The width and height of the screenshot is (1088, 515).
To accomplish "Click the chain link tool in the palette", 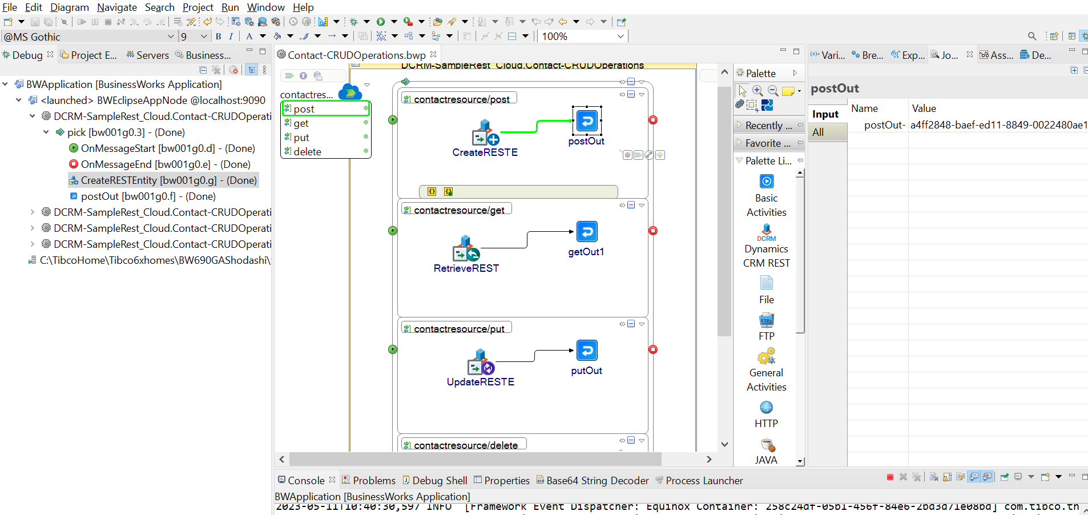I will 740,104.
